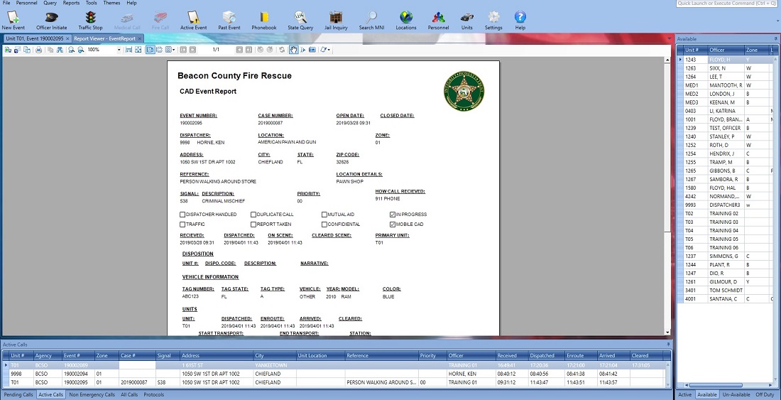The height and width of the screenshot is (400, 781).
Task: Open the Traffic Stop tool
Action: pos(90,20)
